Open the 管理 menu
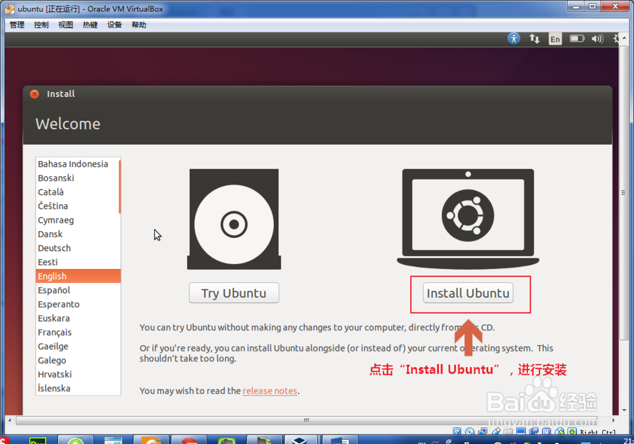634x444 pixels. (x=17, y=25)
